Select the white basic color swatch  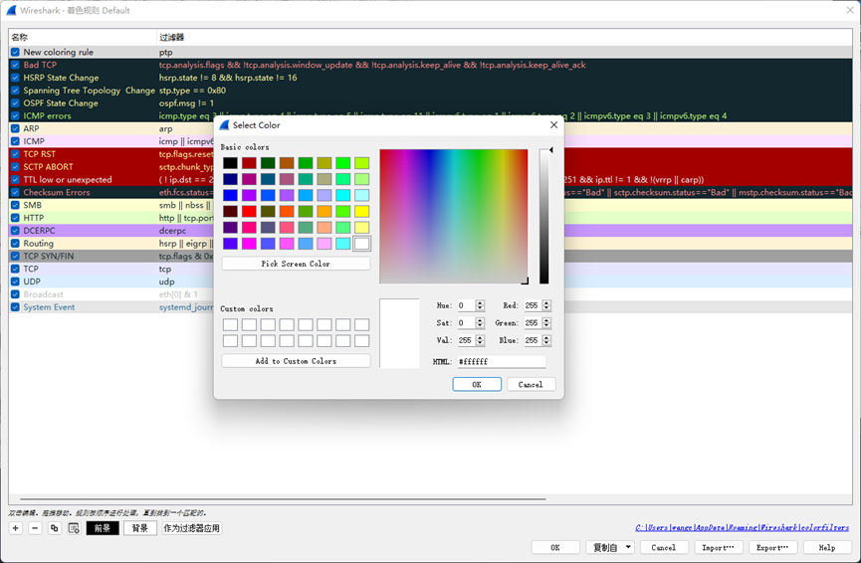coord(362,244)
